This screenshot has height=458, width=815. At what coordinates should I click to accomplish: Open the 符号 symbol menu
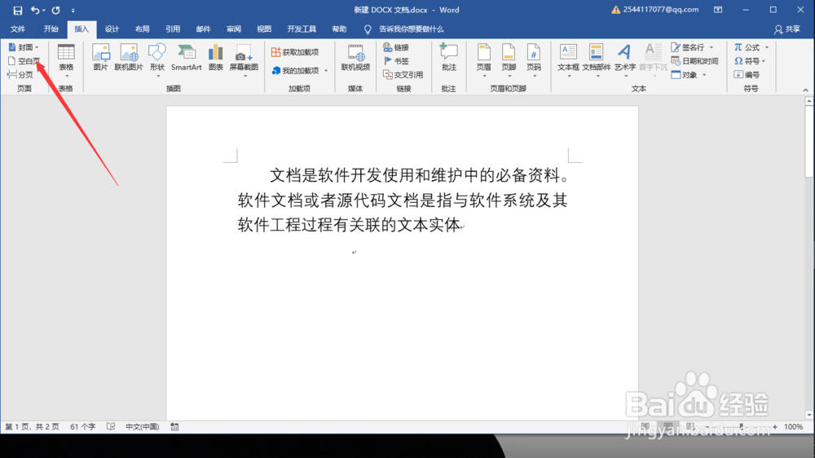pyautogui.click(x=750, y=61)
